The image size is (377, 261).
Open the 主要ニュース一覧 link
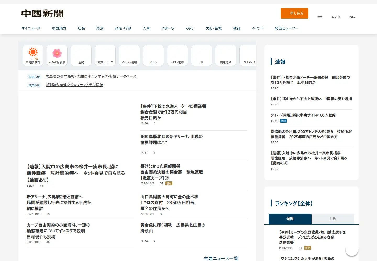tap(221, 258)
